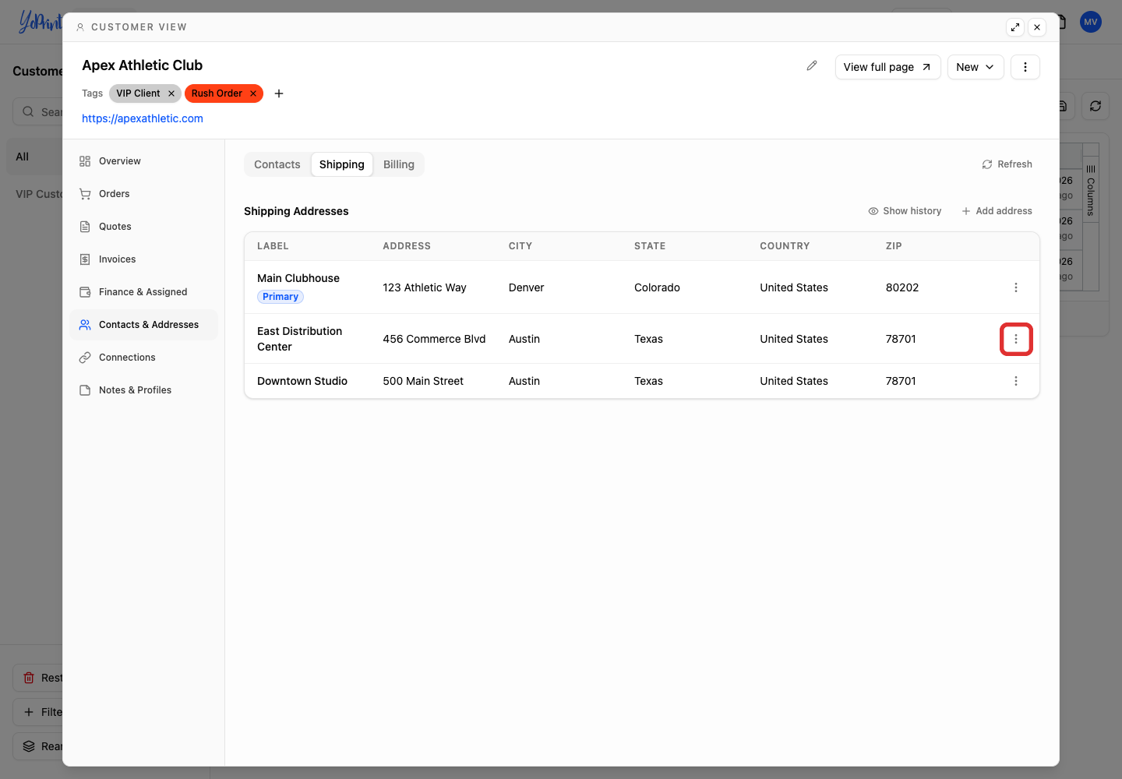Viewport: 1122px width, 779px height.
Task: Click the LABEL column header
Action: point(273,246)
